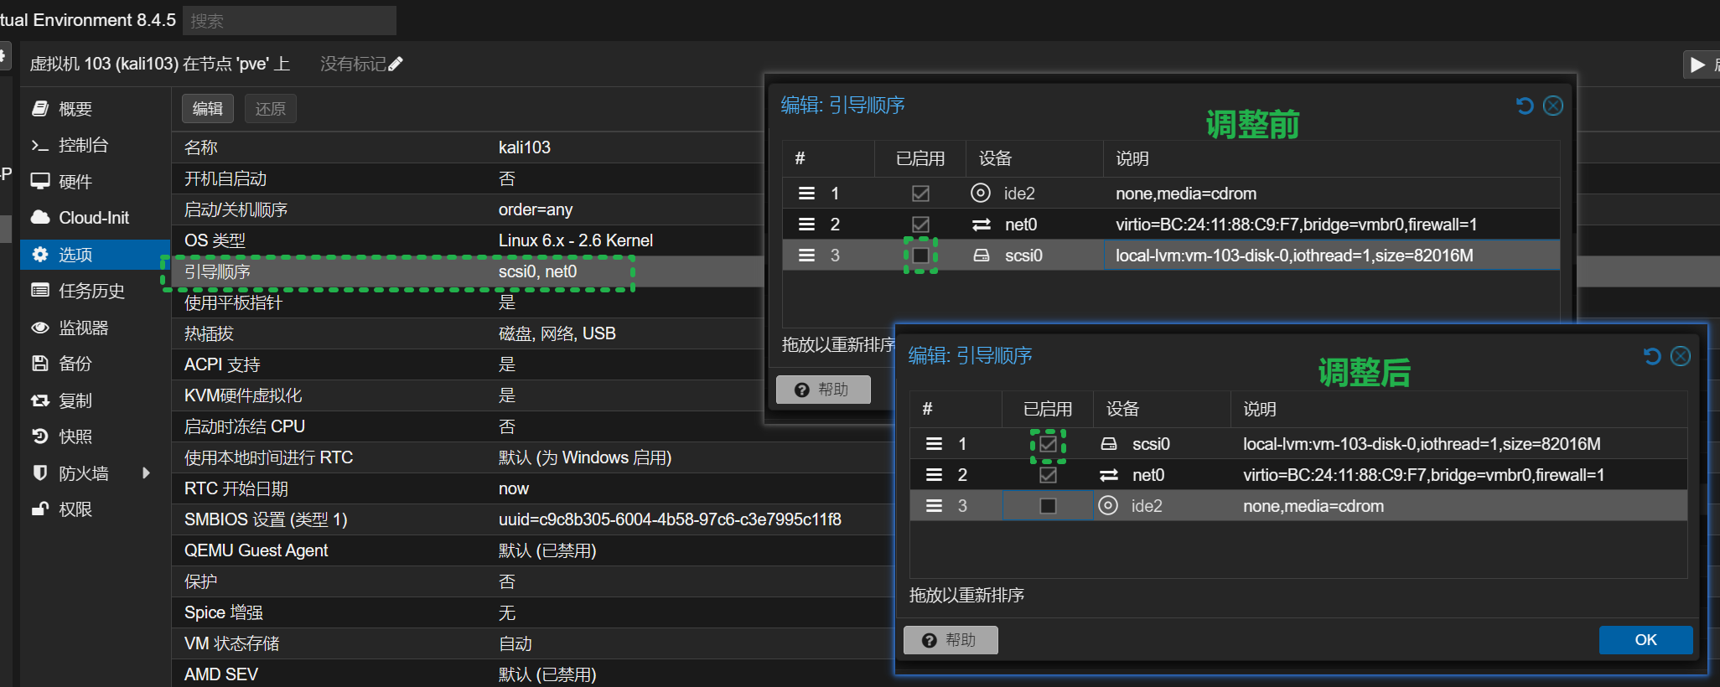Image resolution: width=1720 pixels, height=687 pixels.
Task: Grab ide2 row drag handle in lower dialog
Action: point(934,506)
